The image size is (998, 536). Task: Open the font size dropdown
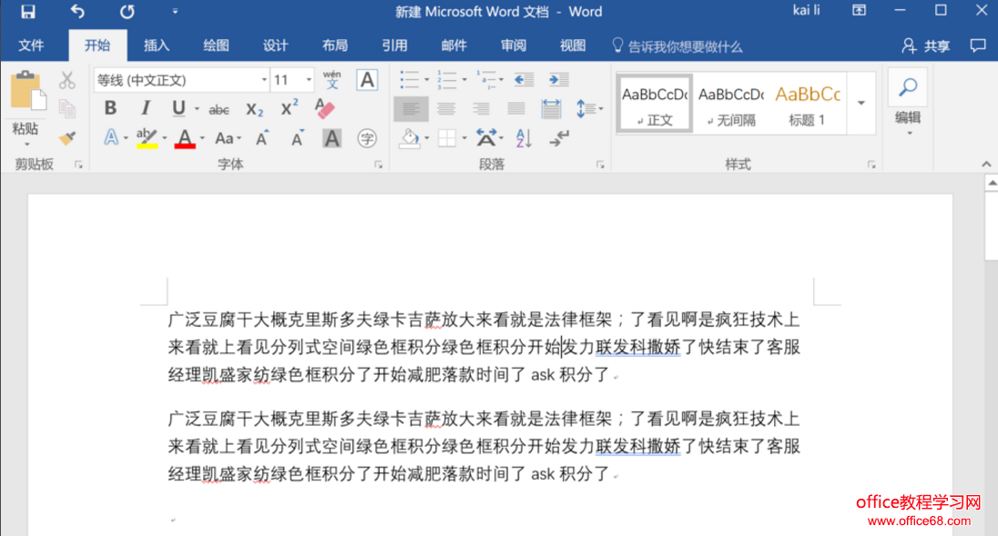coord(307,80)
